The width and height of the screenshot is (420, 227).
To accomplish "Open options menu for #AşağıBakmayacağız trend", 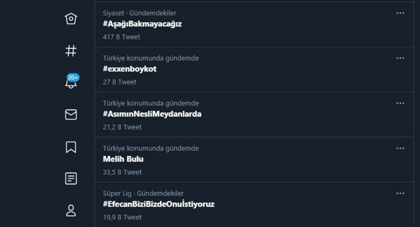I will (400, 13).
